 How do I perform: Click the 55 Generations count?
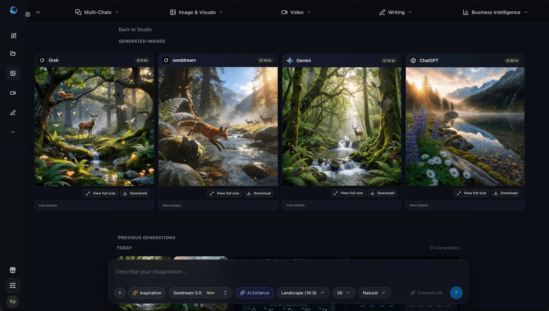click(445, 248)
